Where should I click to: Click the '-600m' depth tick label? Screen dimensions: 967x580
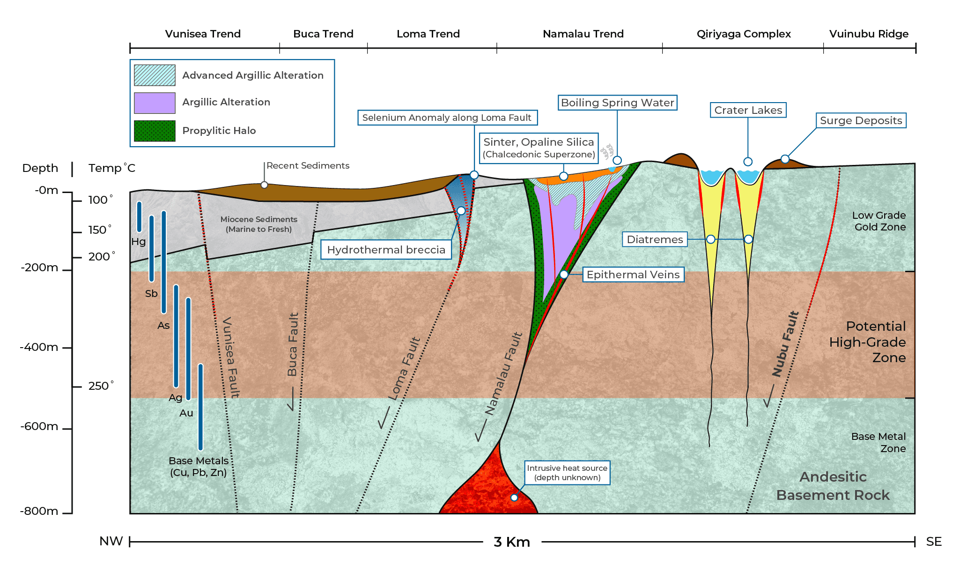39,426
